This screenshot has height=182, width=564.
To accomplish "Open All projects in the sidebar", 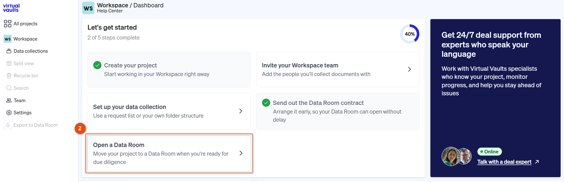I will coord(25,24).
